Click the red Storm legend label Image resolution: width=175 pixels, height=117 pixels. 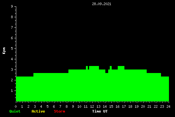click(x=59, y=111)
